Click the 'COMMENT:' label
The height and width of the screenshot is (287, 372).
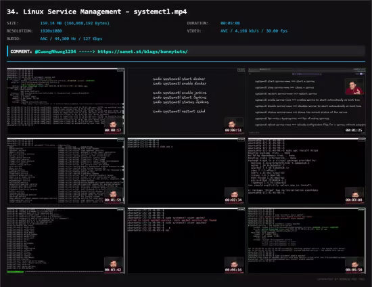[x=21, y=51]
